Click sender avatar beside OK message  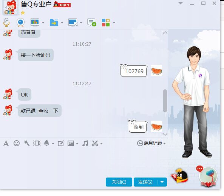[8, 94]
